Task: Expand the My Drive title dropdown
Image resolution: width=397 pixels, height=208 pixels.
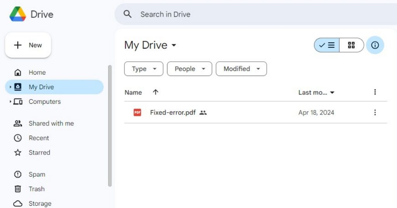Action: [x=174, y=45]
